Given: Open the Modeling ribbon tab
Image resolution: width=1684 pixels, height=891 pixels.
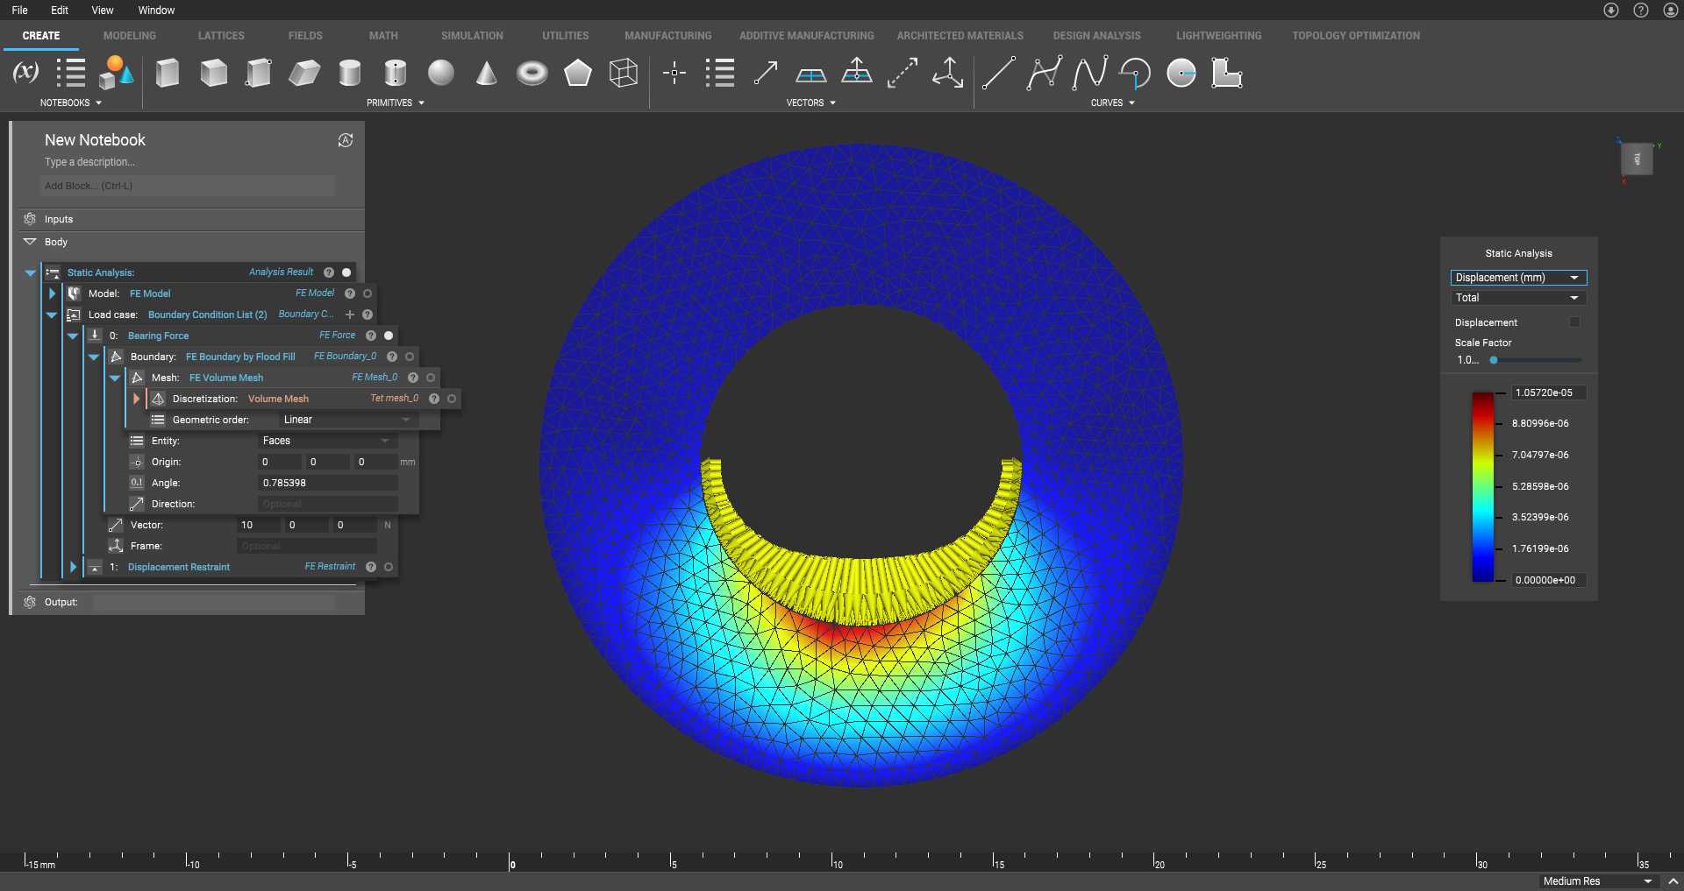Looking at the screenshot, I should click(130, 36).
